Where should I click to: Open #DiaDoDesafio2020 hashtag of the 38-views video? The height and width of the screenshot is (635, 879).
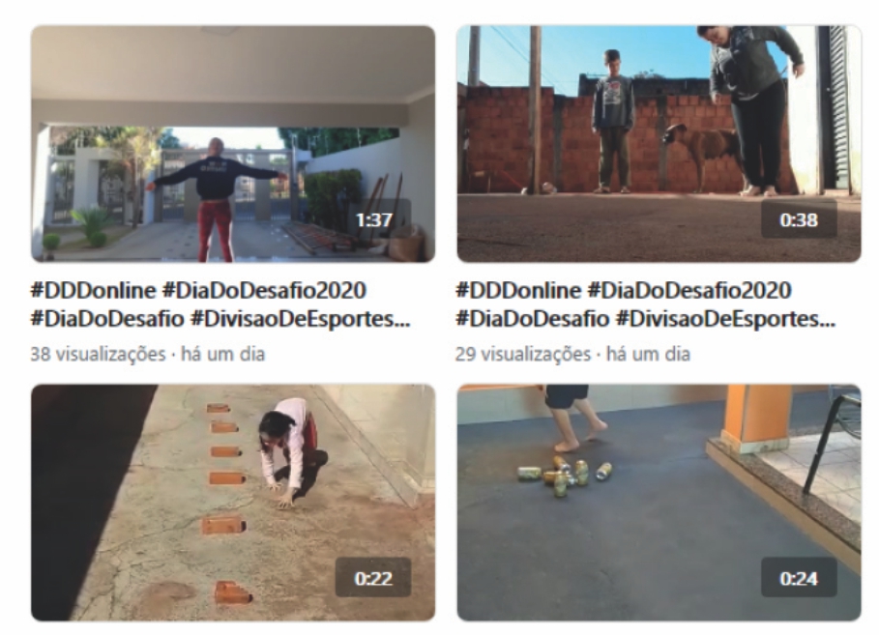coord(264,291)
